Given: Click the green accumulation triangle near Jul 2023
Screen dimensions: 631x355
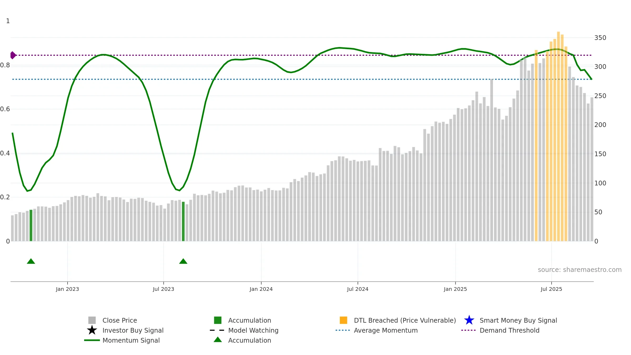Looking at the screenshot, I should (183, 261).
